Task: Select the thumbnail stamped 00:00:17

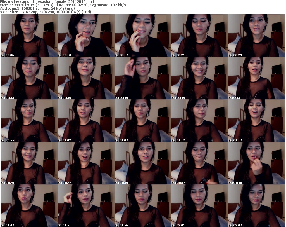Action: click(x=143, y=36)
